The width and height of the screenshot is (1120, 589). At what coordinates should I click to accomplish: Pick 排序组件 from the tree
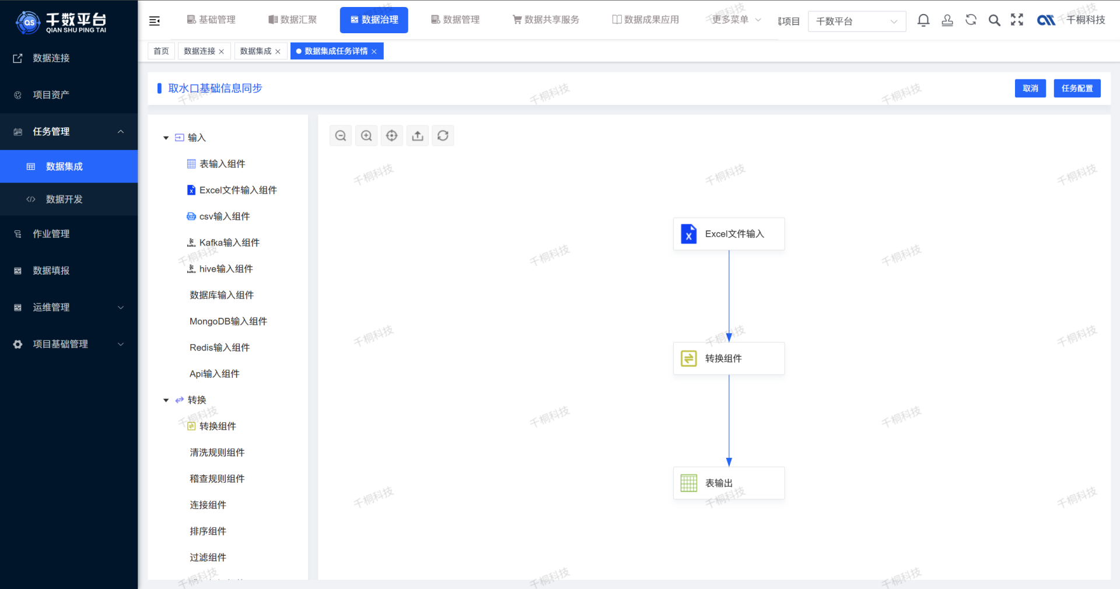(208, 531)
